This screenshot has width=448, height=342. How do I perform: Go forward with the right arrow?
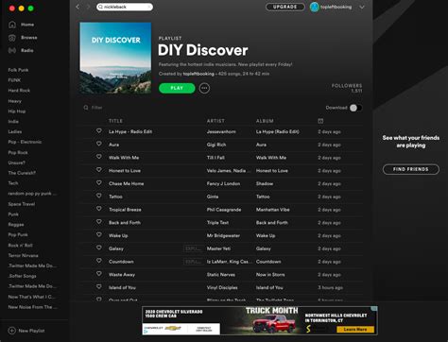[x=88, y=7]
